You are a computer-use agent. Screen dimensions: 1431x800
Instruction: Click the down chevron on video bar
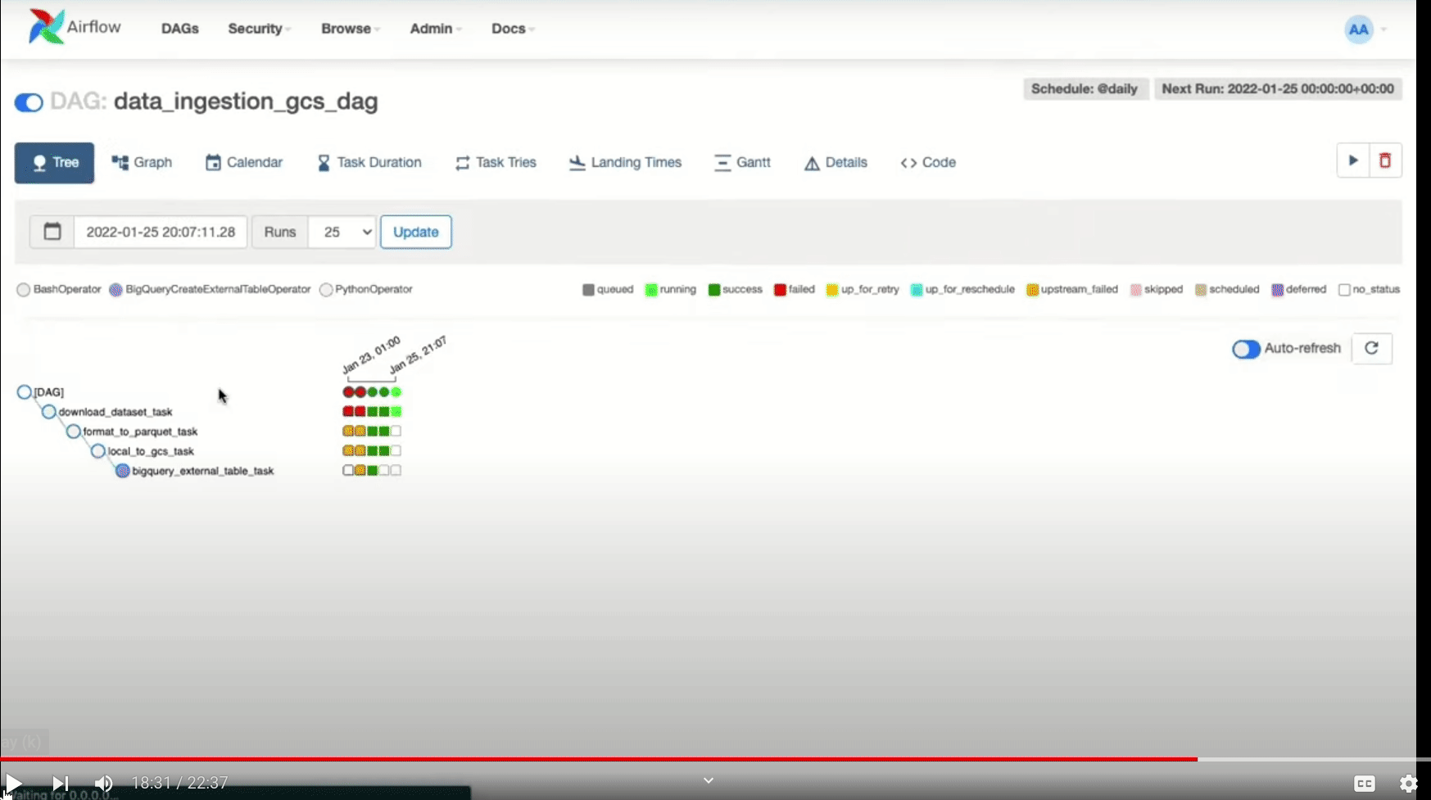709,780
